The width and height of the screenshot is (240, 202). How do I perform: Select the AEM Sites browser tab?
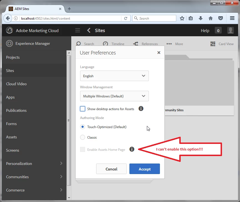[x=35, y=9]
